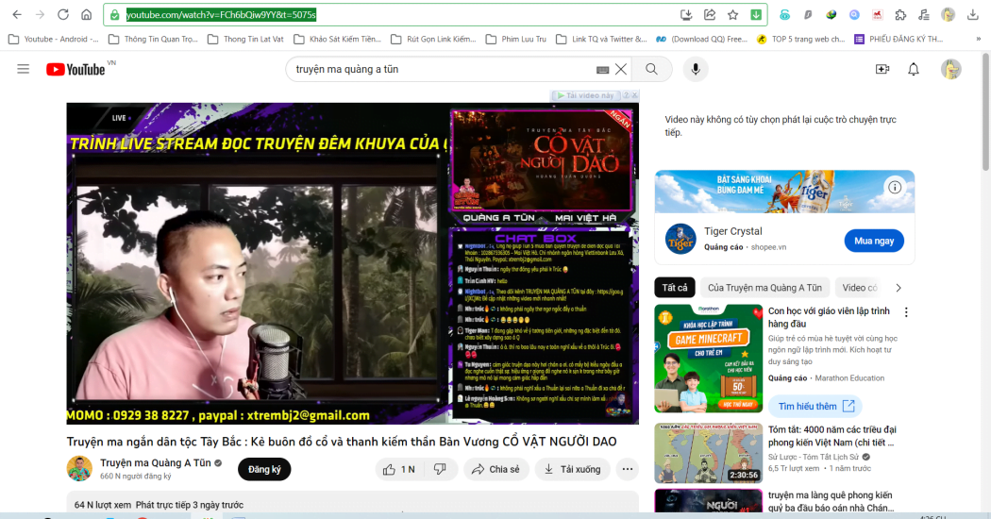This screenshot has width=991, height=519.
Task: Search with voice using the microphone
Action: [696, 70]
